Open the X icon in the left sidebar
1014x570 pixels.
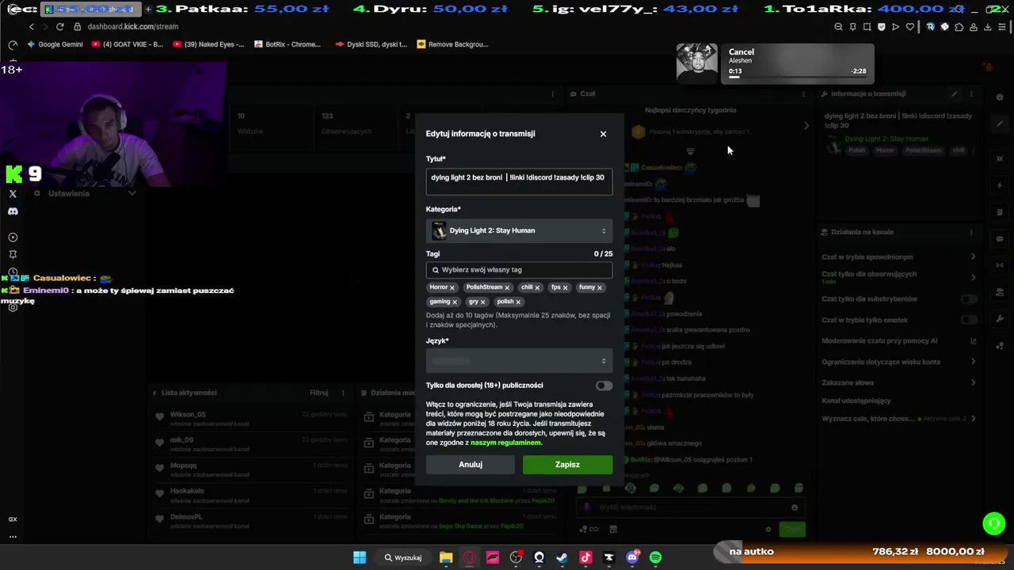click(13, 193)
